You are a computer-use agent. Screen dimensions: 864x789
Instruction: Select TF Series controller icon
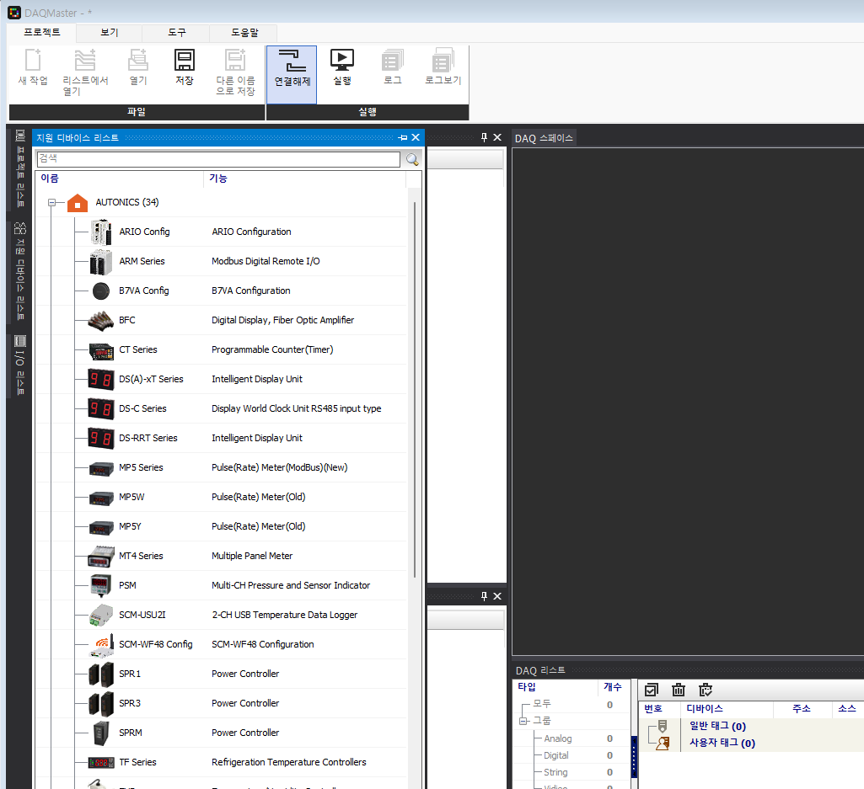point(101,763)
